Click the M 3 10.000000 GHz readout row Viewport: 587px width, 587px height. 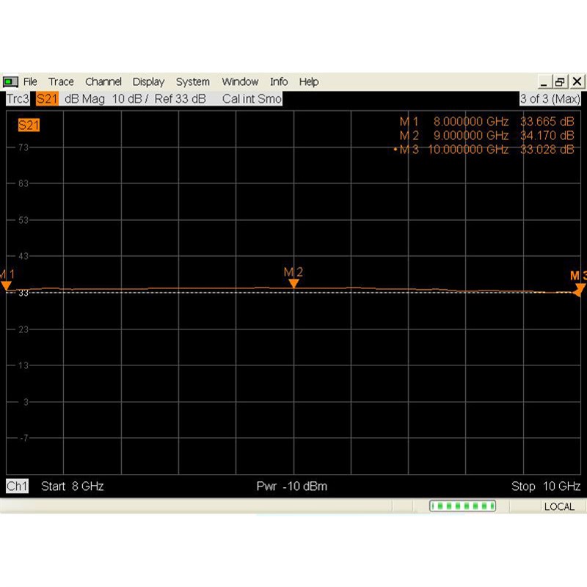click(x=484, y=150)
